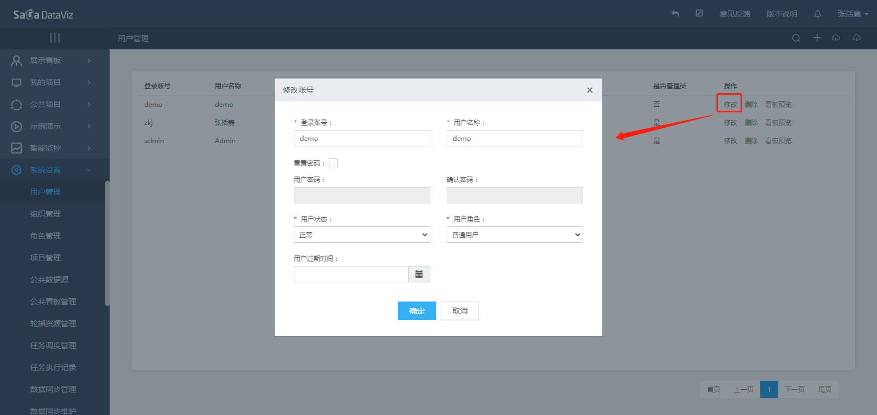Collapse the 系统设置 chevron

point(89,170)
